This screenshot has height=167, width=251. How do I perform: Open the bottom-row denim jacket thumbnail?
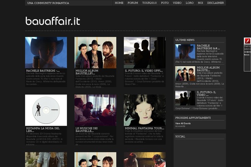(x=46, y=159)
